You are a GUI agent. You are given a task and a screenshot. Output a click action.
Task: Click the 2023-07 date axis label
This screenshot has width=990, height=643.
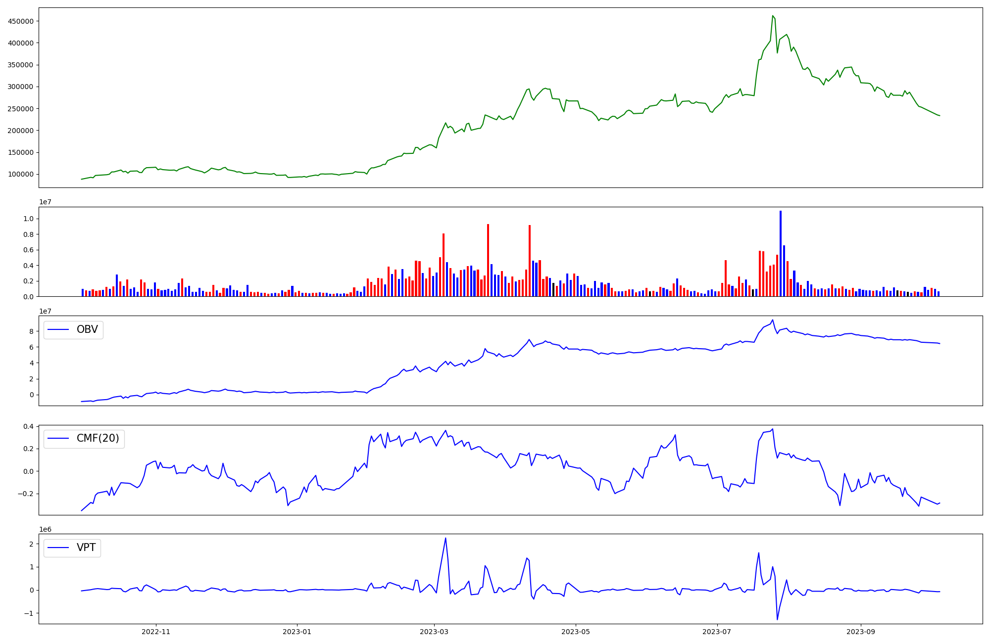tap(717, 632)
